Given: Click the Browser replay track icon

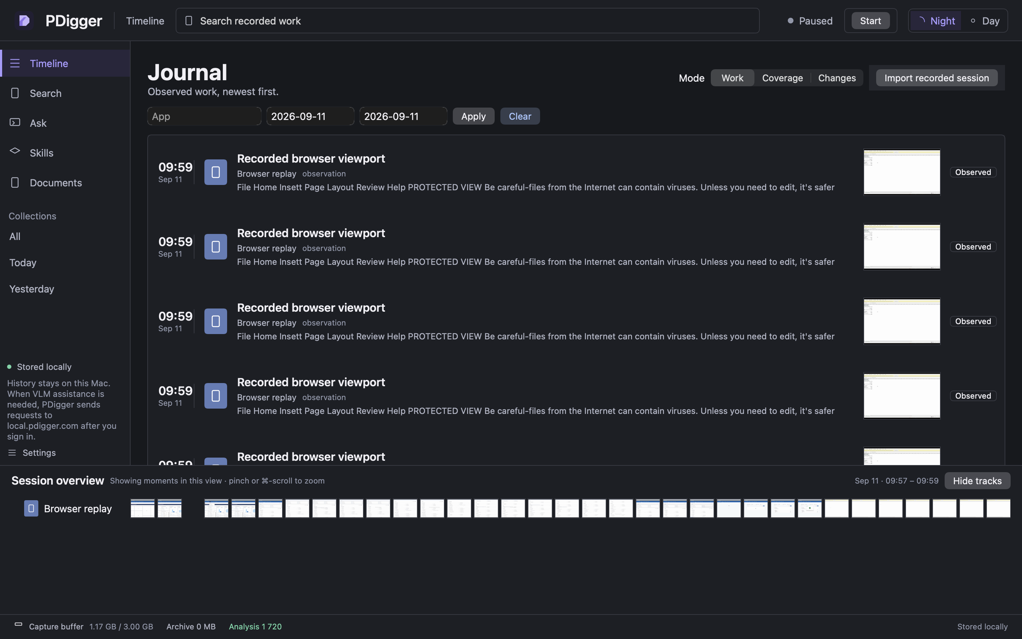Looking at the screenshot, I should coord(31,508).
